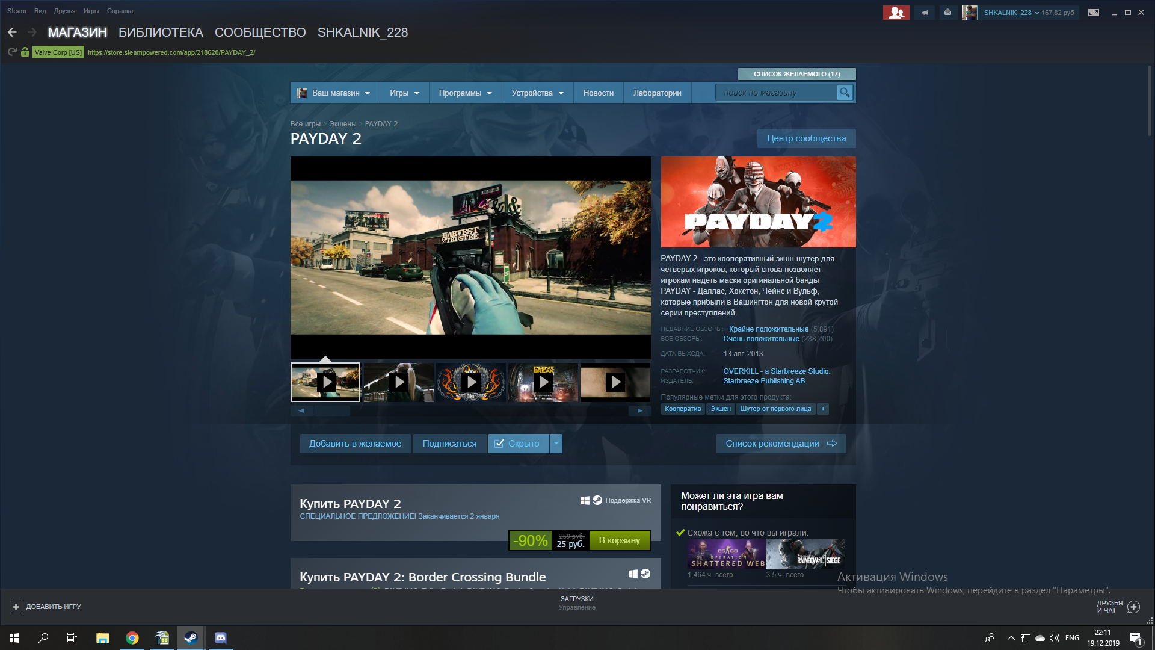Reload the store page
This screenshot has width=1155, height=650.
[12, 52]
